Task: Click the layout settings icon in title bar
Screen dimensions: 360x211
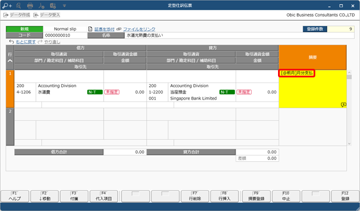Action: pos(53,6)
